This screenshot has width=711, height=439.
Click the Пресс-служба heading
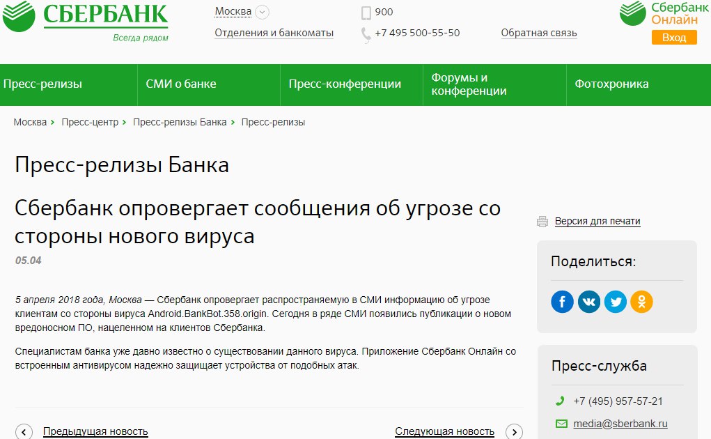coord(599,366)
